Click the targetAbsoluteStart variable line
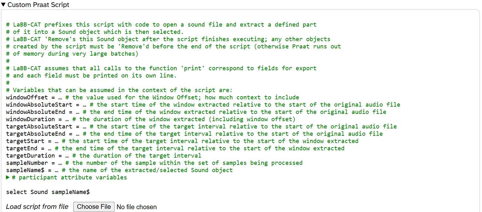Screen dimensions: 482x212 [201, 127]
